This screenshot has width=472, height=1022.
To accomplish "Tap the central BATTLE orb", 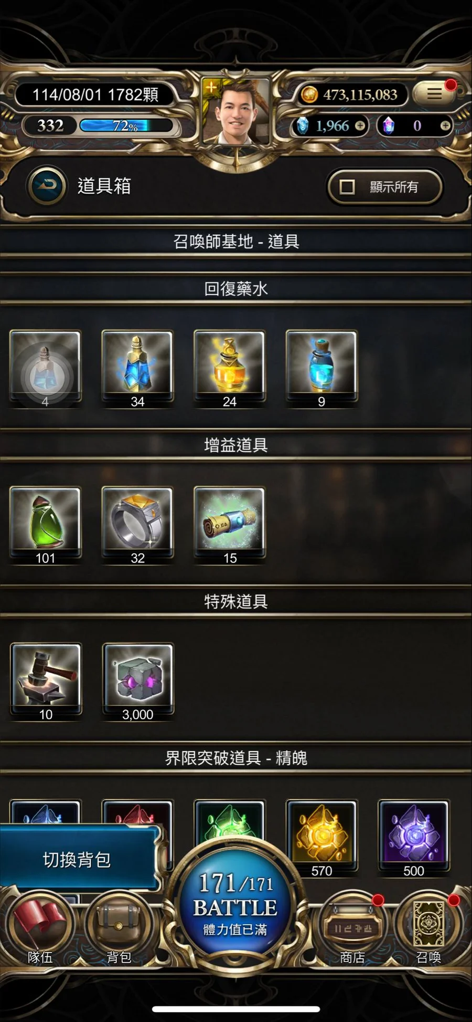I will [235, 903].
